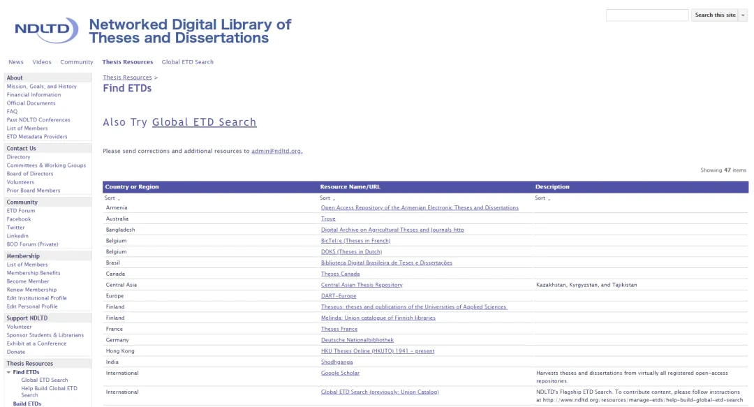The width and height of the screenshot is (754, 407).
Task: Open the Linkedin community link
Action: 17,236
